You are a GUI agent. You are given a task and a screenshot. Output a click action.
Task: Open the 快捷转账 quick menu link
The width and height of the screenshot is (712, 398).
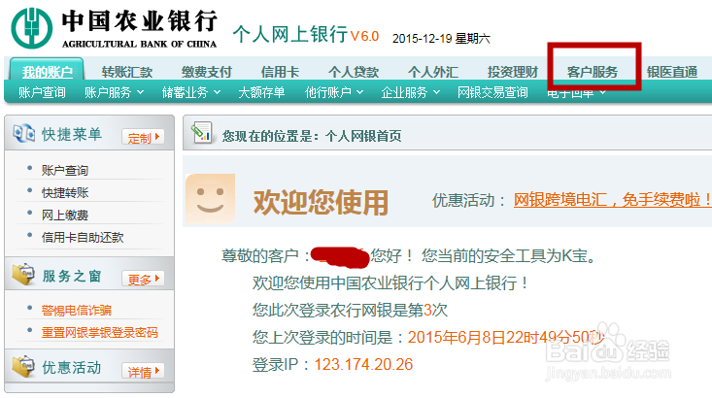[65, 192]
